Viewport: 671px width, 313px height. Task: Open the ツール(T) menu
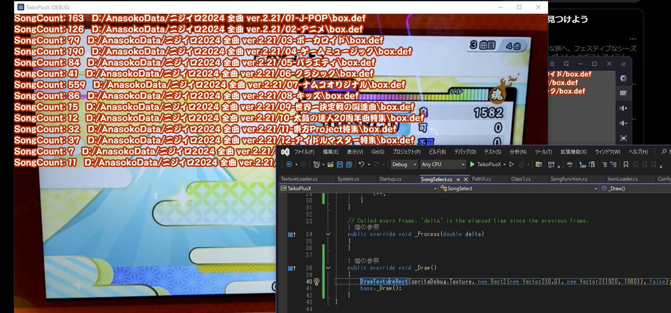(x=544, y=151)
